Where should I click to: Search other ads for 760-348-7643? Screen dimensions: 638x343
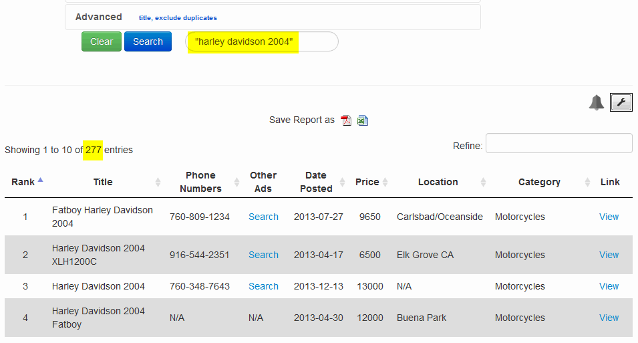click(x=264, y=286)
